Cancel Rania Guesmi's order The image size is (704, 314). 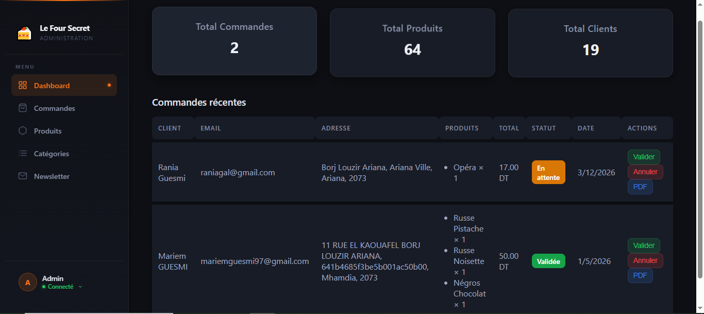[x=645, y=172]
